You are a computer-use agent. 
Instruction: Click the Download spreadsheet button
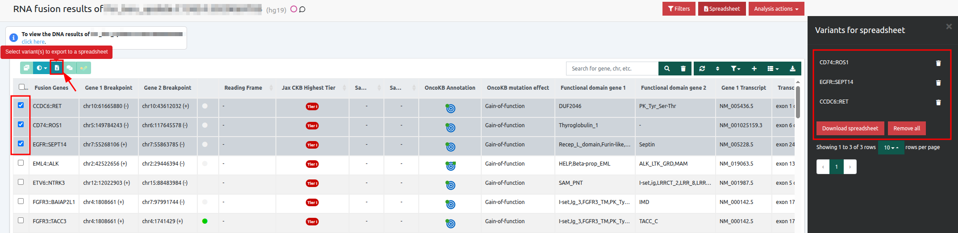pyautogui.click(x=850, y=129)
